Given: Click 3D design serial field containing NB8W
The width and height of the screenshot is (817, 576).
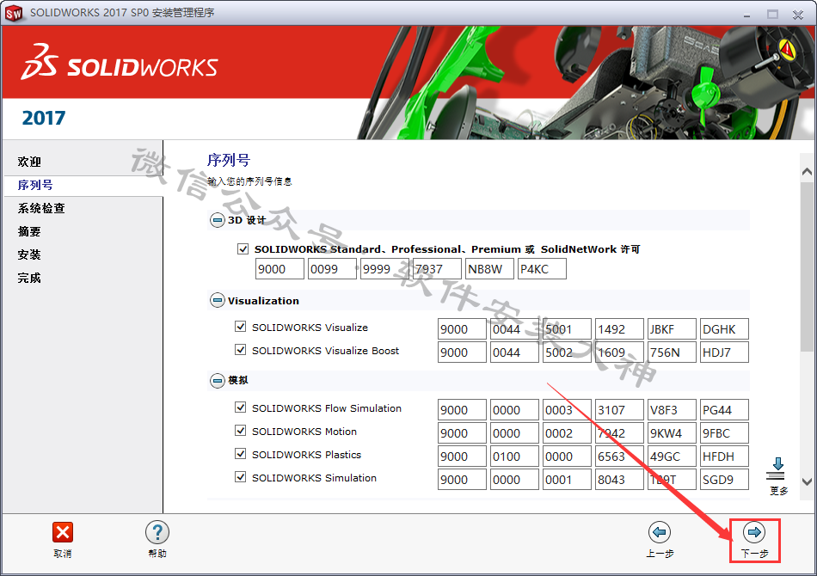Looking at the screenshot, I should click(490, 269).
